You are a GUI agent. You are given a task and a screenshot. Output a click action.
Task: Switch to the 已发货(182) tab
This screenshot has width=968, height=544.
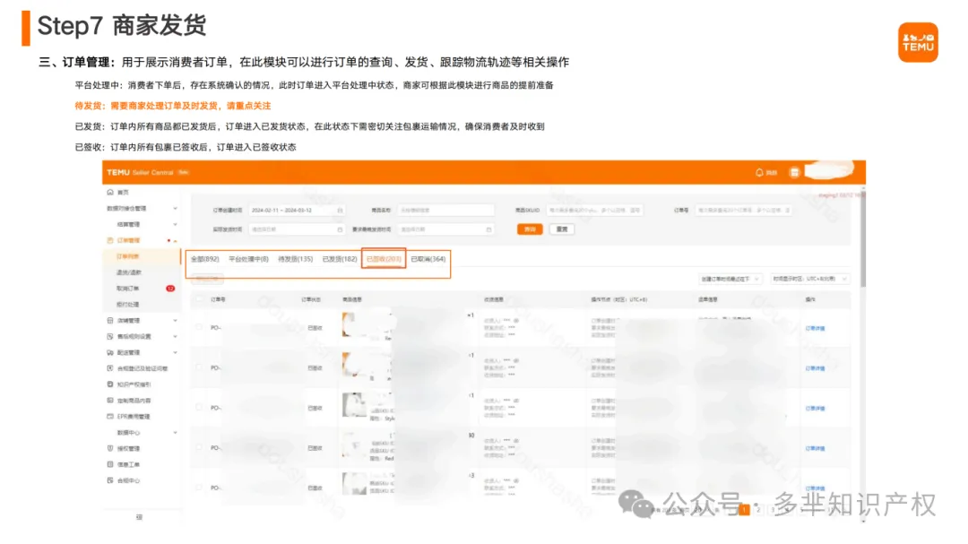click(x=340, y=259)
